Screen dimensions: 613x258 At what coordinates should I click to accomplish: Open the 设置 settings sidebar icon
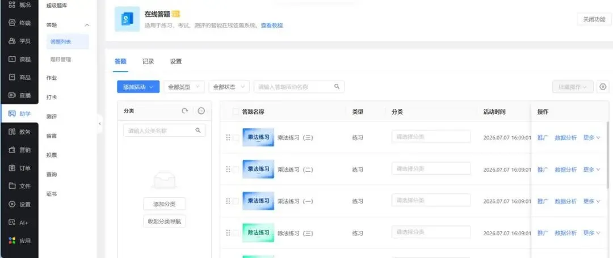(x=12, y=204)
